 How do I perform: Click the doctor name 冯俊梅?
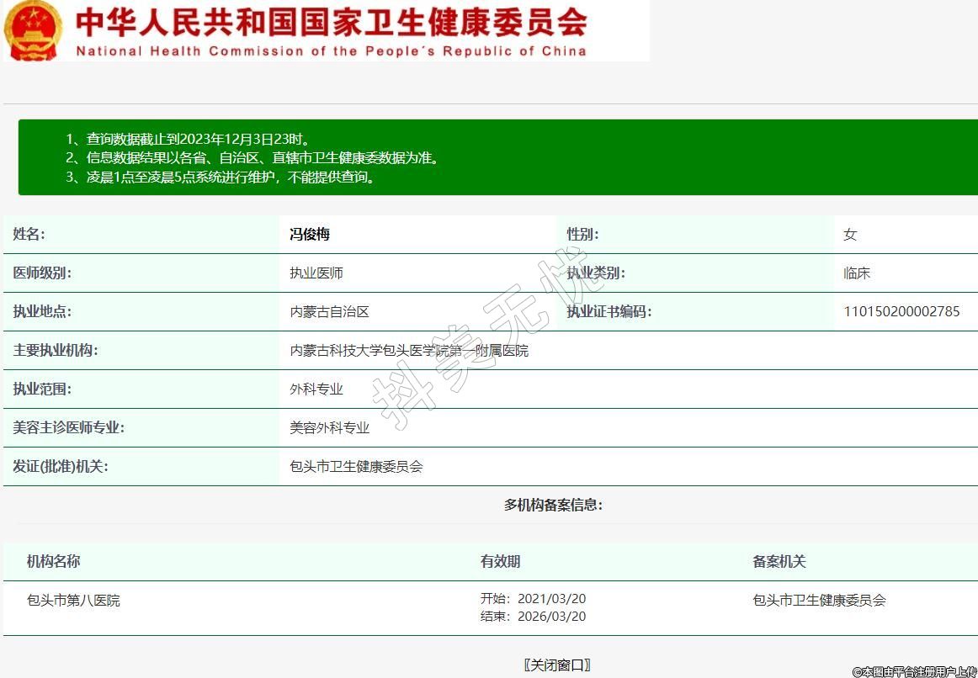(310, 235)
